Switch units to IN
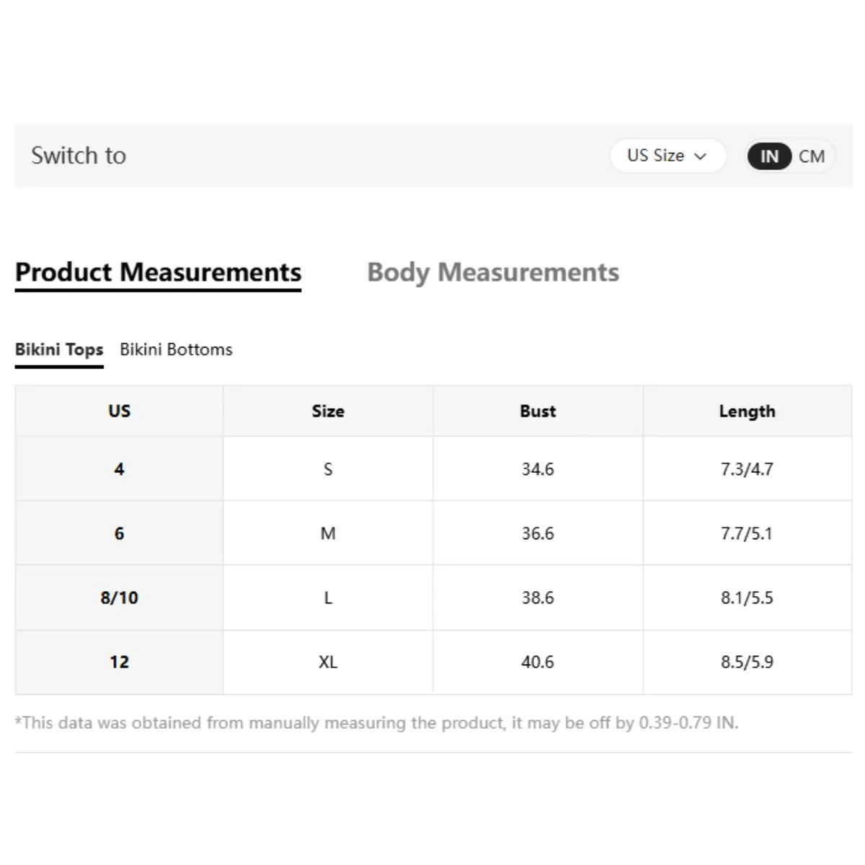Image resolution: width=865 pixels, height=865 pixels. [x=769, y=156]
